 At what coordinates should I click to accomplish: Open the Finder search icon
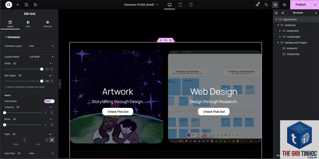coord(266,5)
